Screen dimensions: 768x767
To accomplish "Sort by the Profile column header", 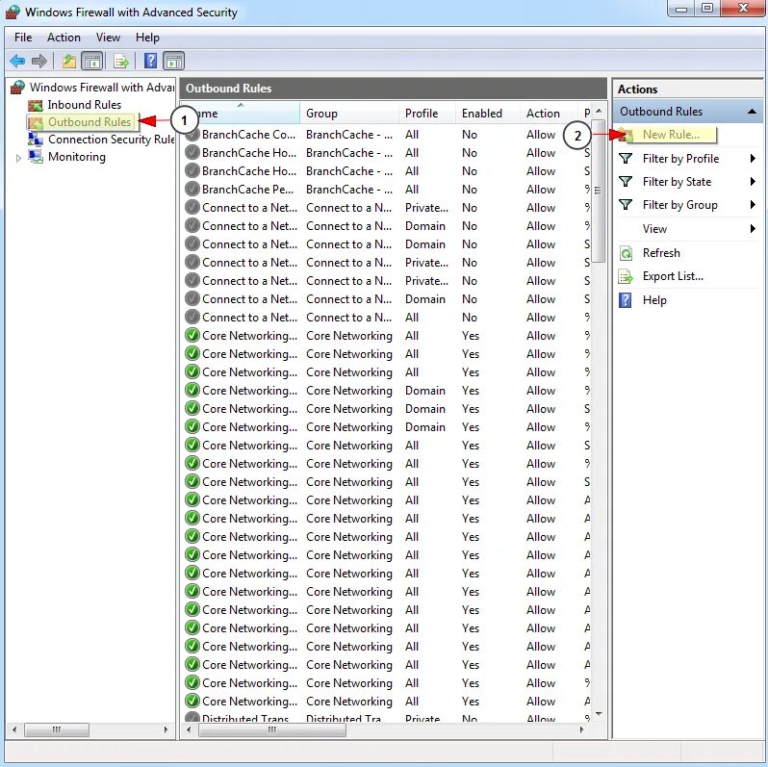I will [x=427, y=114].
